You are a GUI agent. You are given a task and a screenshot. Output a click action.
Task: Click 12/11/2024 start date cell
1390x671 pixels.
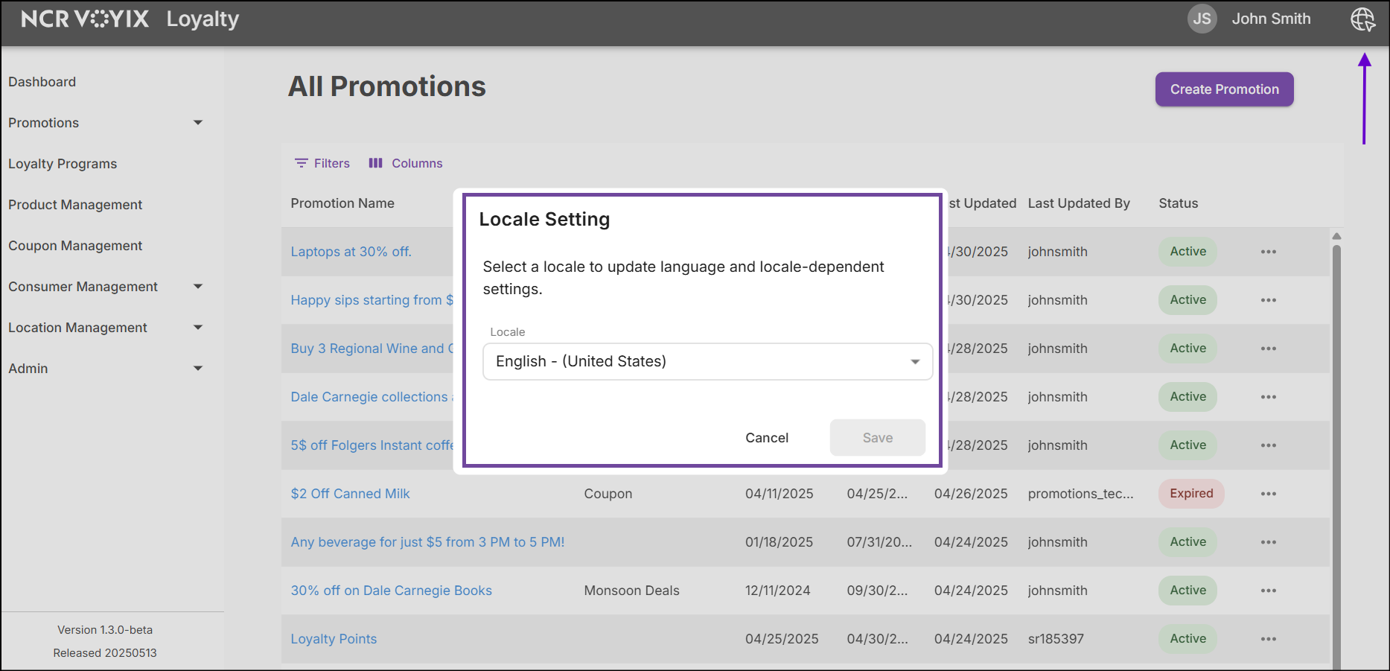pyautogui.click(x=777, y=591)
